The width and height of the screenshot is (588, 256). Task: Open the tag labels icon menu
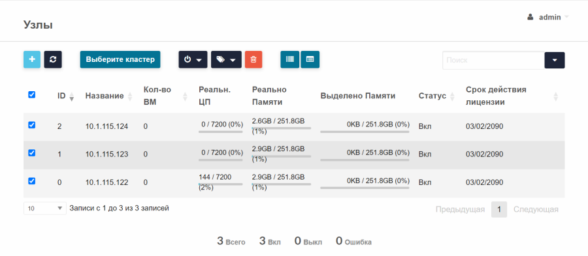tap(226, 59)
